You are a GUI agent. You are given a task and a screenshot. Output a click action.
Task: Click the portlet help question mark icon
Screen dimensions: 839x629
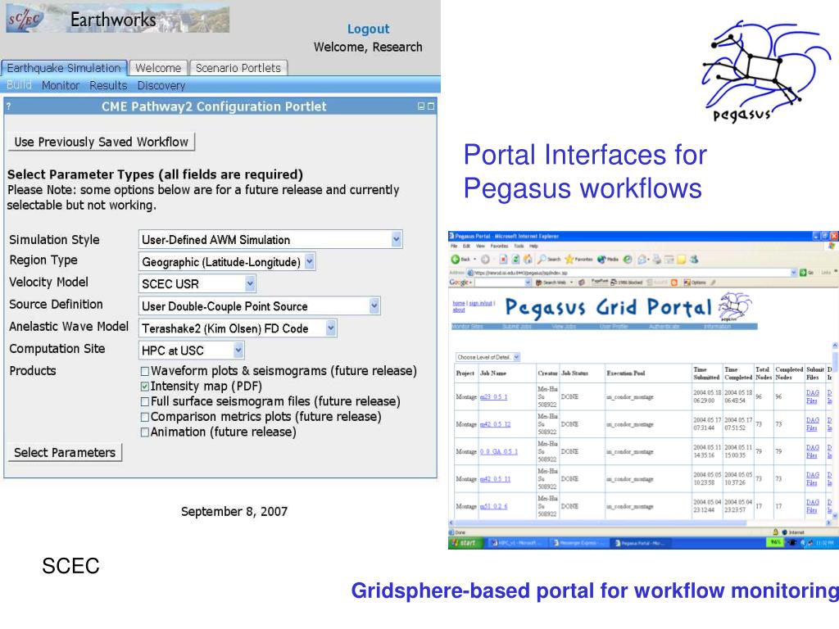click(x=8, y=106)
